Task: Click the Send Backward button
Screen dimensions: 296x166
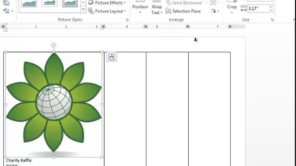Action: click(x=184, y=3)
